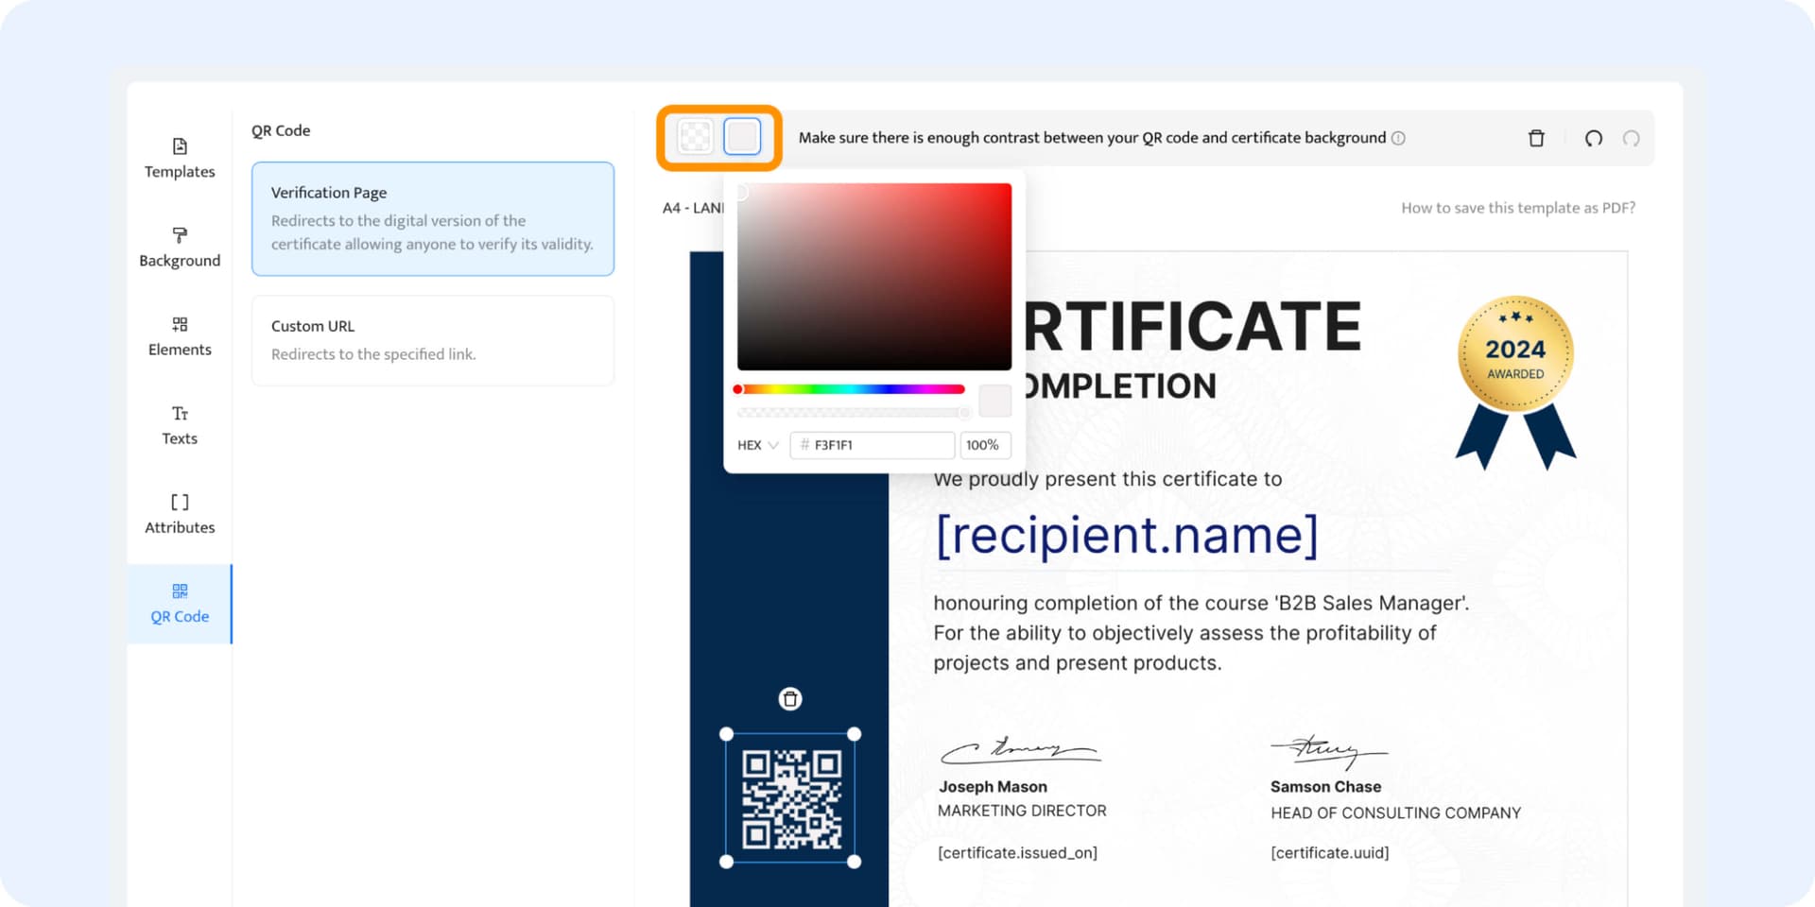Image resolution: width=1815 pixels, height=907 pixels.
Task: Click the undo icon in the toolbar
Action: [1593, 138]
